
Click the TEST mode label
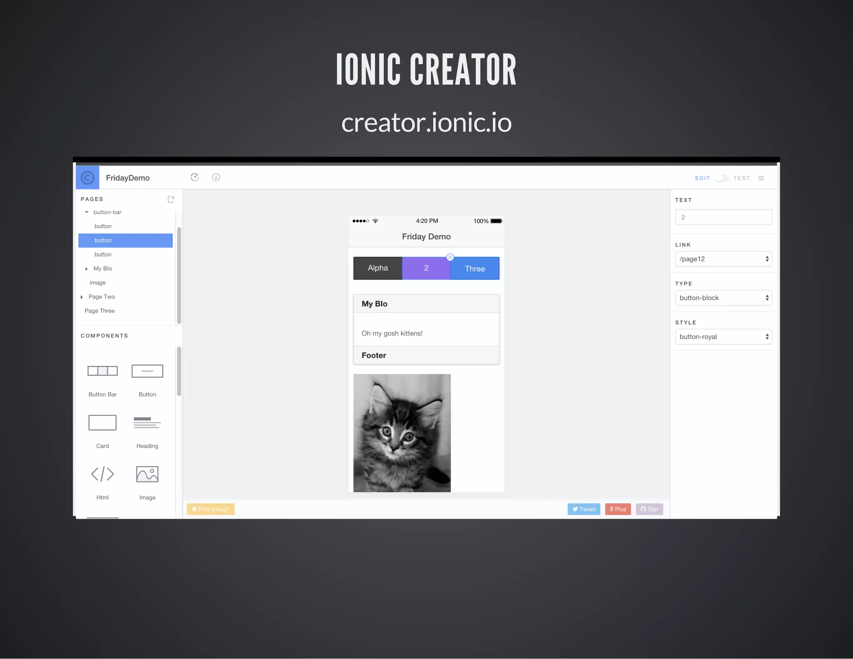pyautogui.click(x=741, y=178)
